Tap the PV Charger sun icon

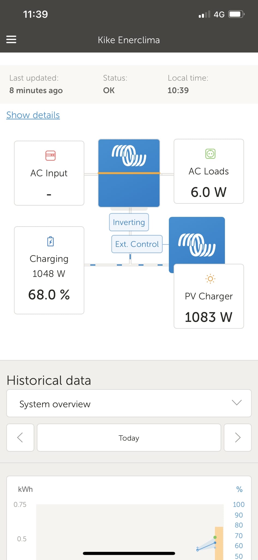tap(210, 279)
